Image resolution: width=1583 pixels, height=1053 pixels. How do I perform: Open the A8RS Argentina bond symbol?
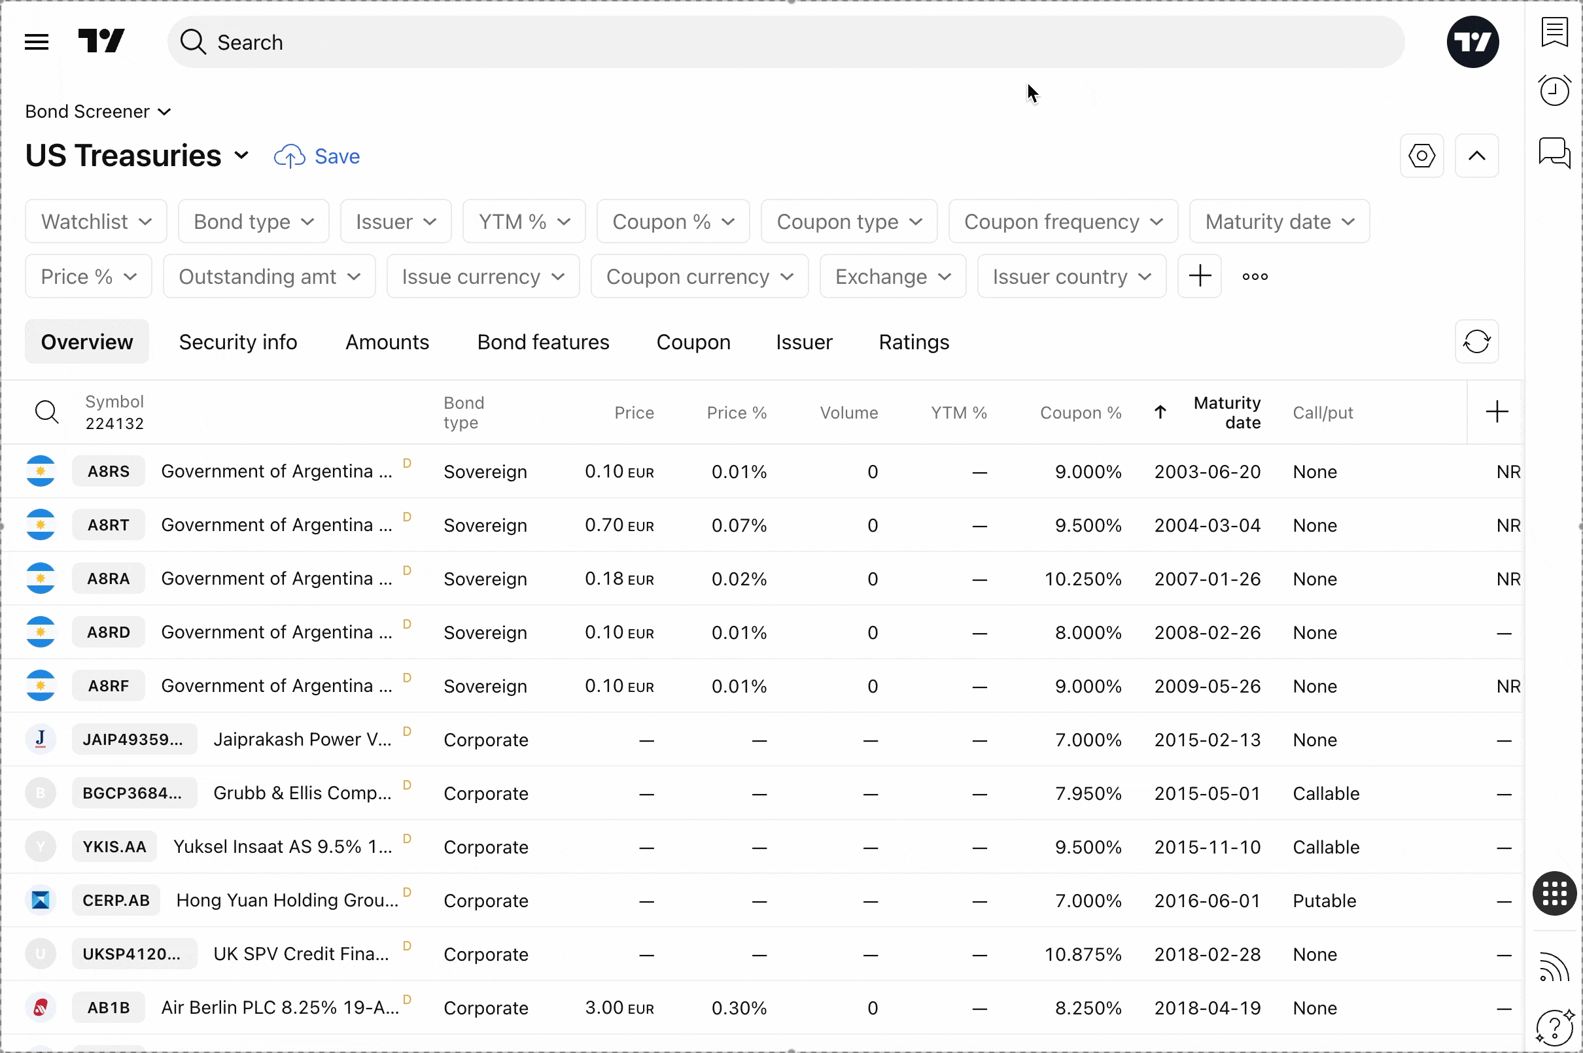point(108,472)
